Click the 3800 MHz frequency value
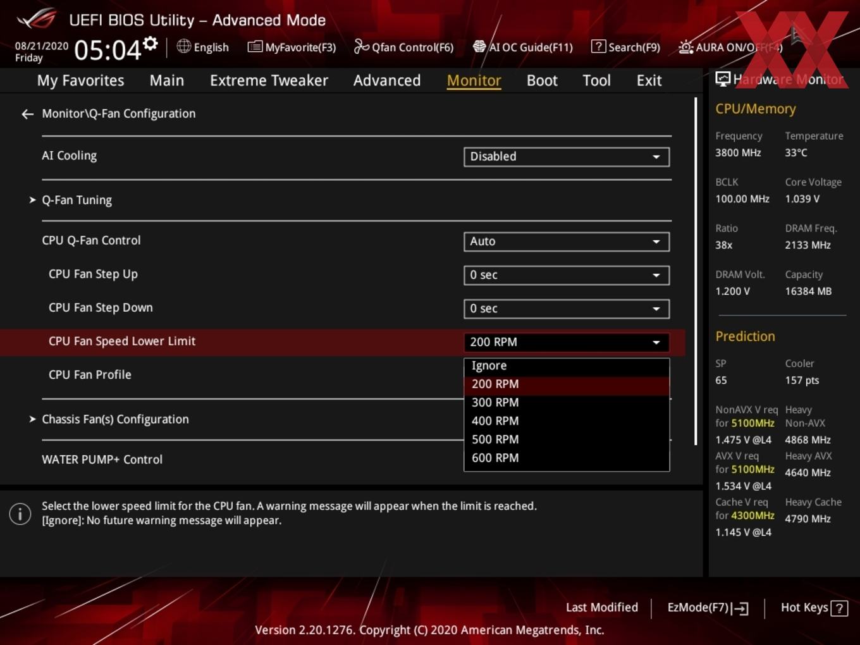 738,152
